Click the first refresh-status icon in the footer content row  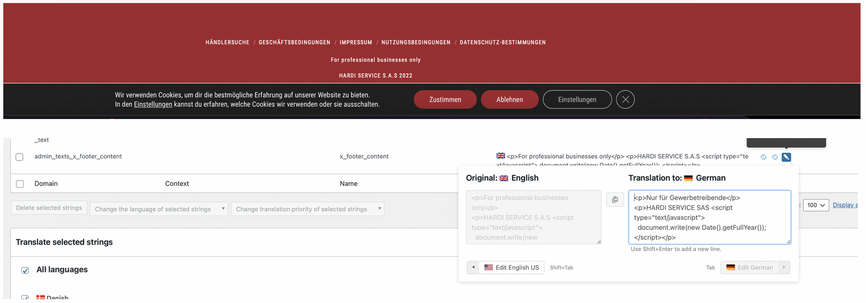764,157
